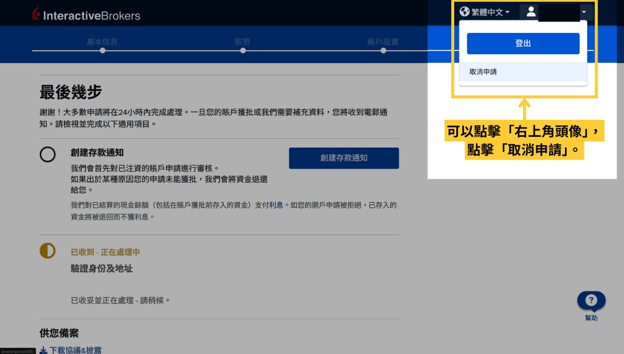The image size is (624, 354).
Task: Open the 下載協議&披露 link
Action: tap(75, 350)
